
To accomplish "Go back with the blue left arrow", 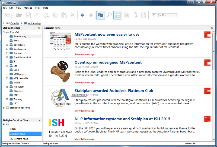I will [82, 15].
